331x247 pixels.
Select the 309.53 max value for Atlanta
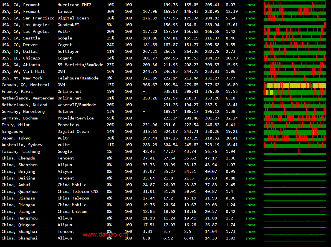click(x=212, y=65)
